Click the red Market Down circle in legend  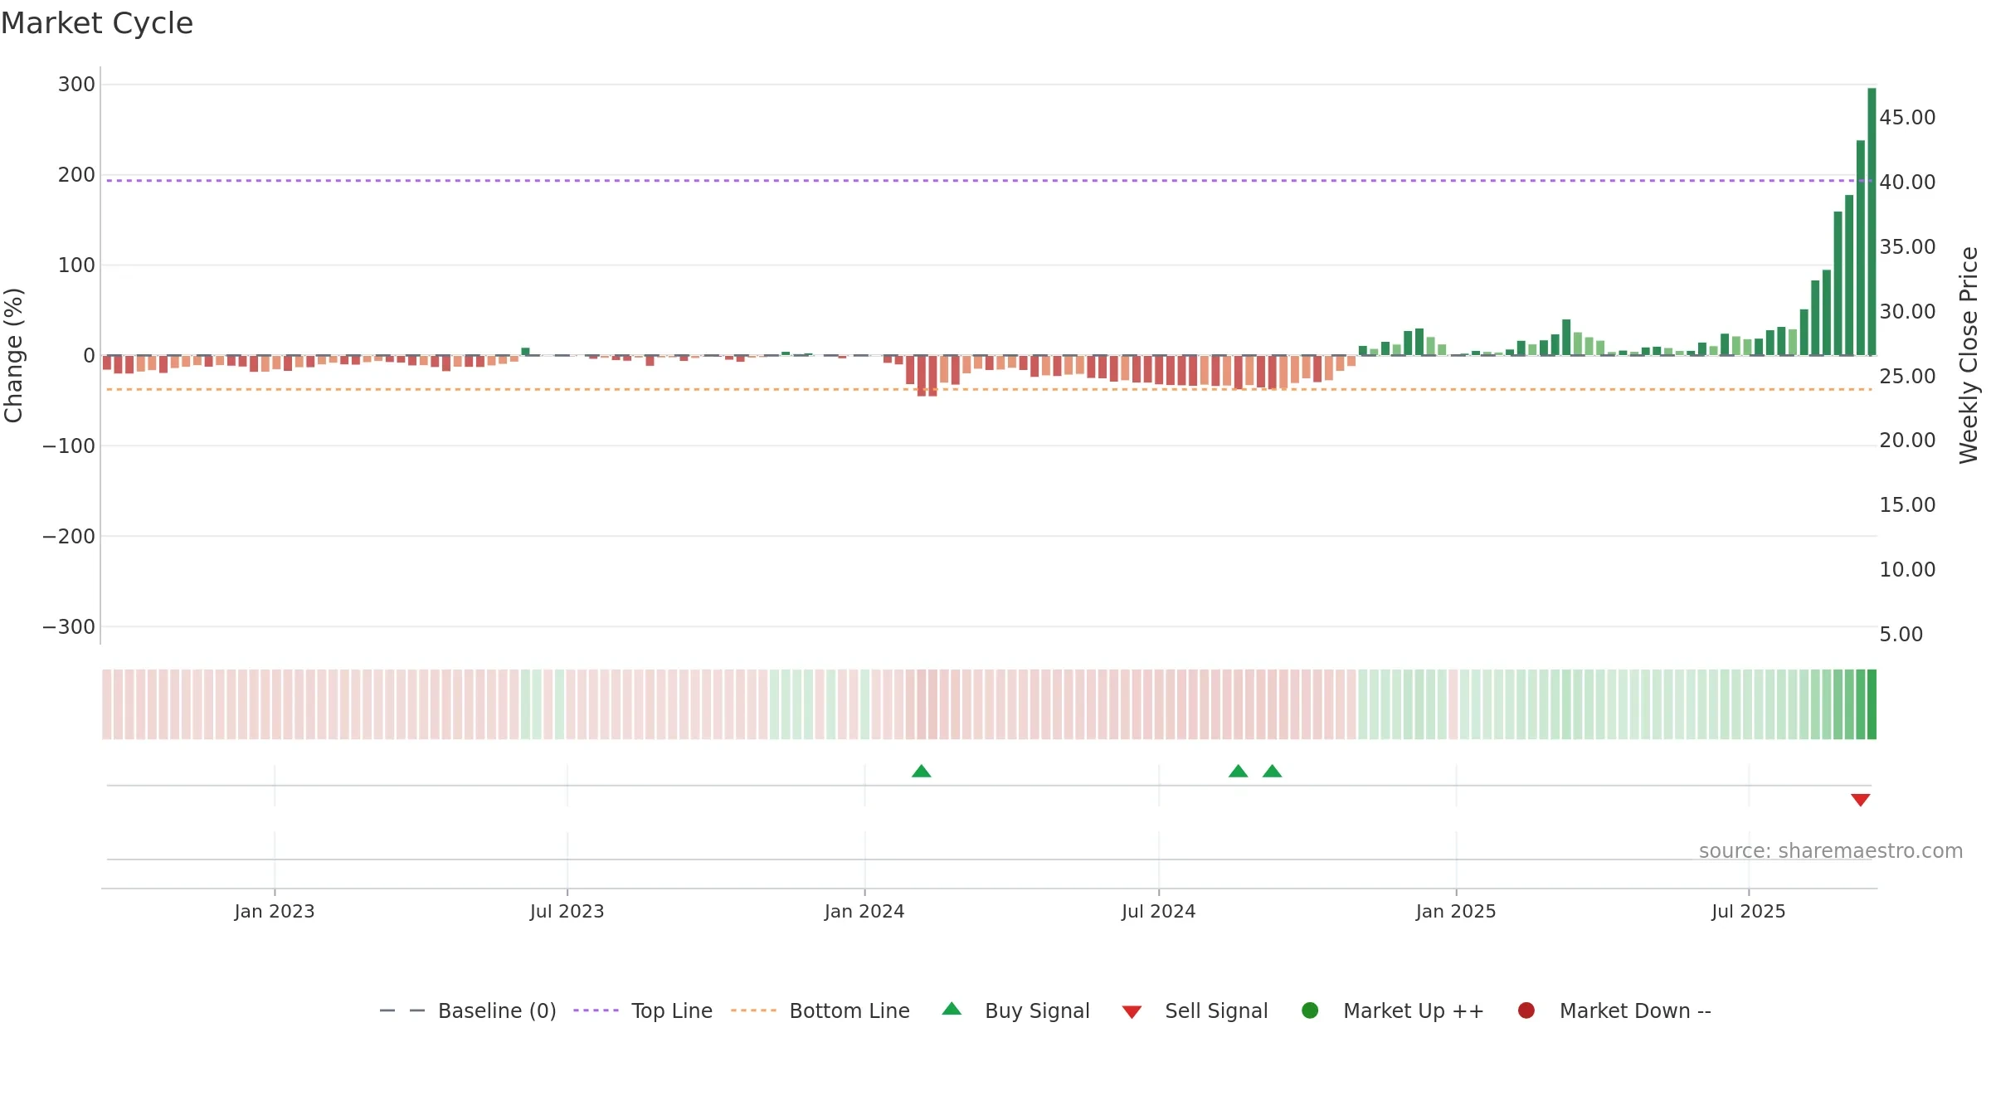click(1526, 1010)
